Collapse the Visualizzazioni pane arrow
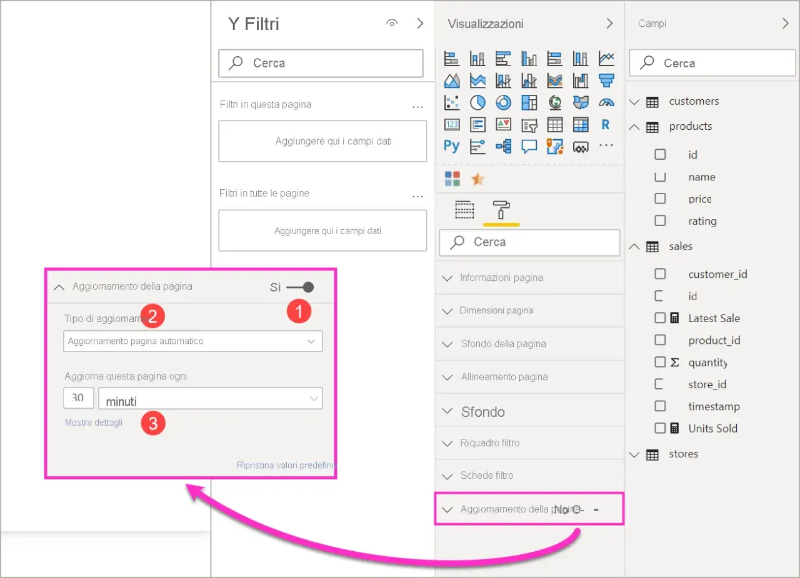The height and width of the screenshot is (578, 800). [609, 24]
